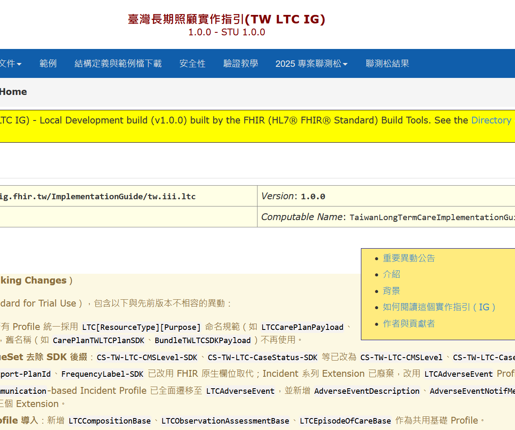Image resolution: width=515 pixels, height=430 pixels.
Task: Open the 背景 contents link
Action: [x=391, y=291]
